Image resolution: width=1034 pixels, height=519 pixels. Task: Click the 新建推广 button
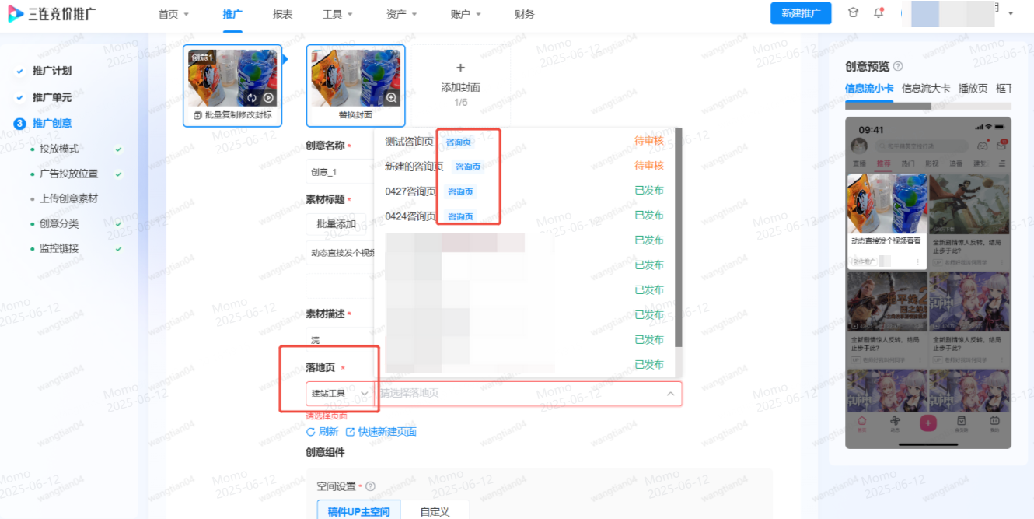pos(800,13)
